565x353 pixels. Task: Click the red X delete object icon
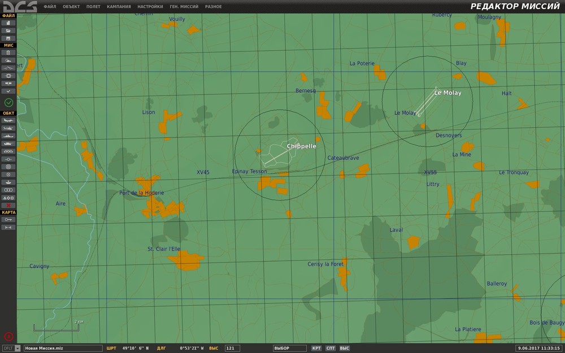point(8,206)
